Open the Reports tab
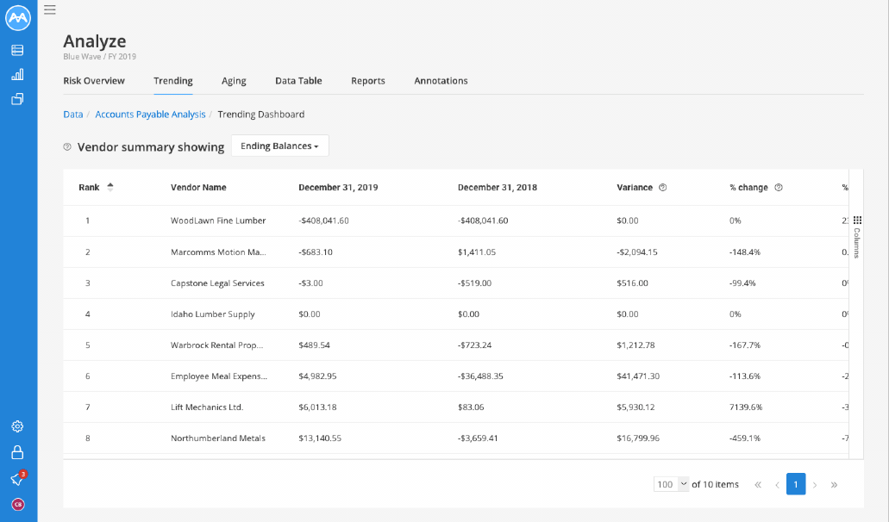Viewport: 889px width, 522px height. point(368,81)
